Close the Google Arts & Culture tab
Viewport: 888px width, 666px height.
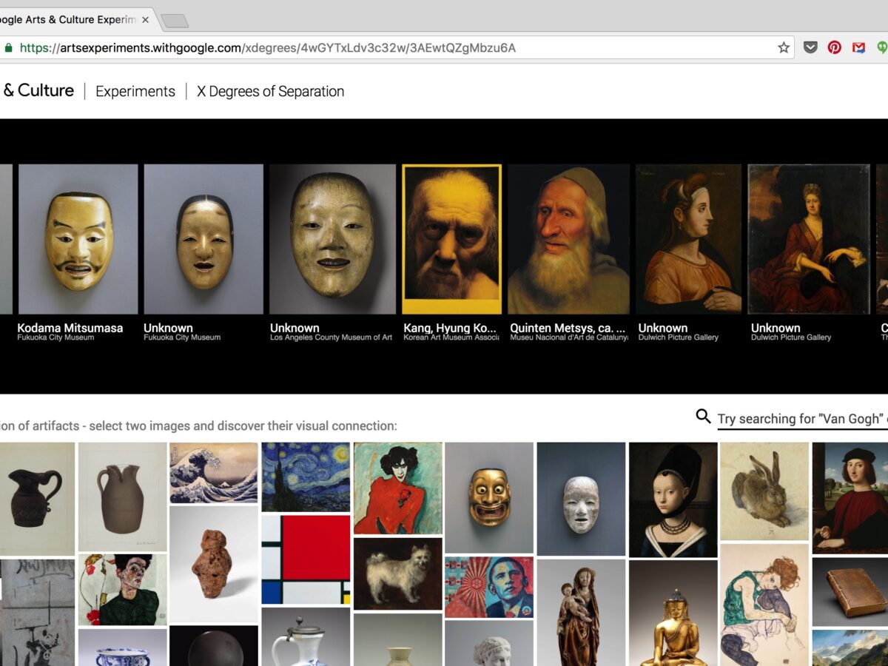146,20
